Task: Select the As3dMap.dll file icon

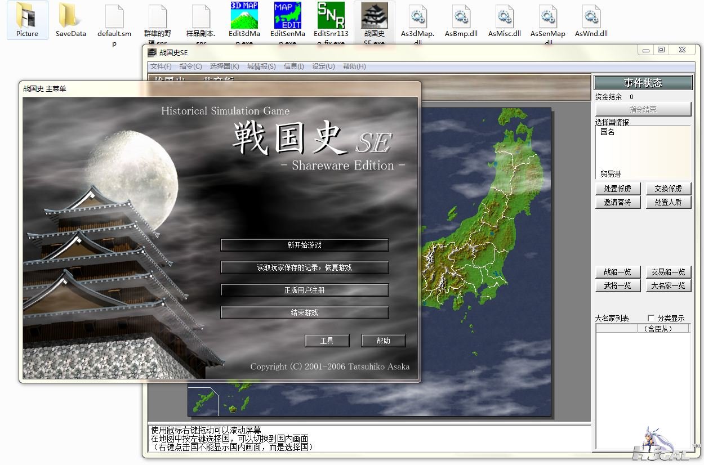Action: [417, 16]
